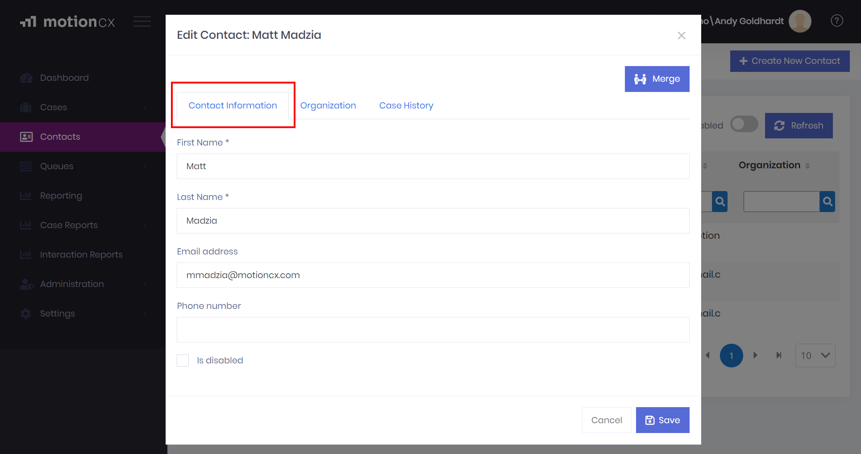Click the Phone number input field

pyautogui.click(x=433, y=329)
